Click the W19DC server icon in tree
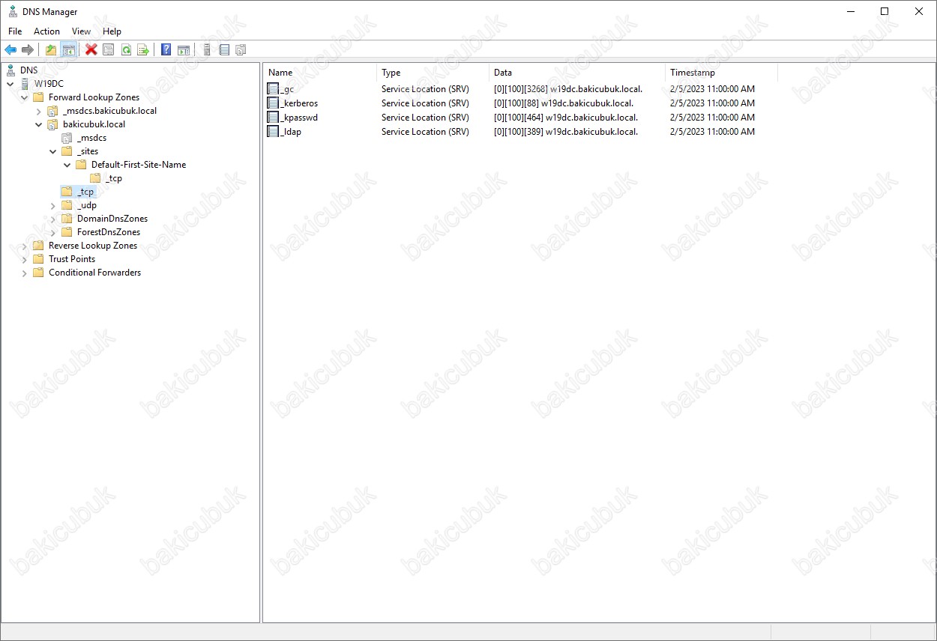 point(25,84)
